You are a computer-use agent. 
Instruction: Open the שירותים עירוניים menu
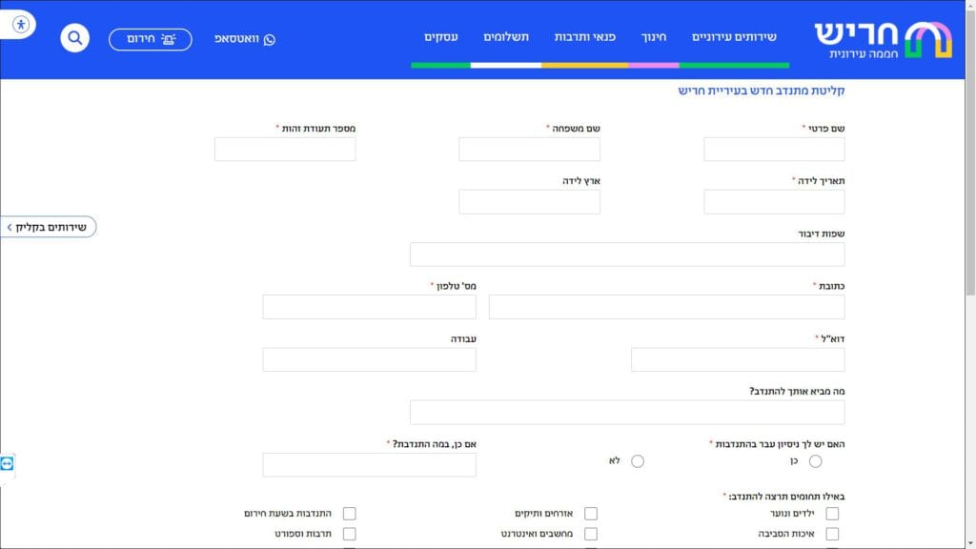click(x=734, y=37)
